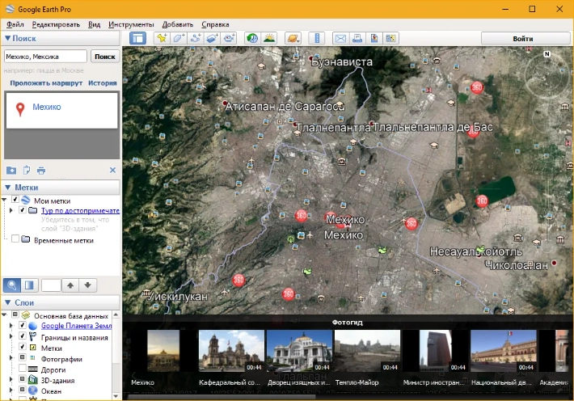
Task: Click the magnifier search icon in Places panel
Action: (x=11, y=285)
